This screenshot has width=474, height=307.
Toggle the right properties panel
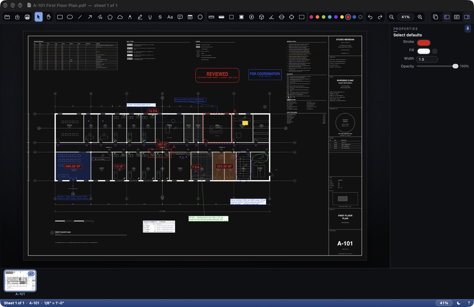466,17
